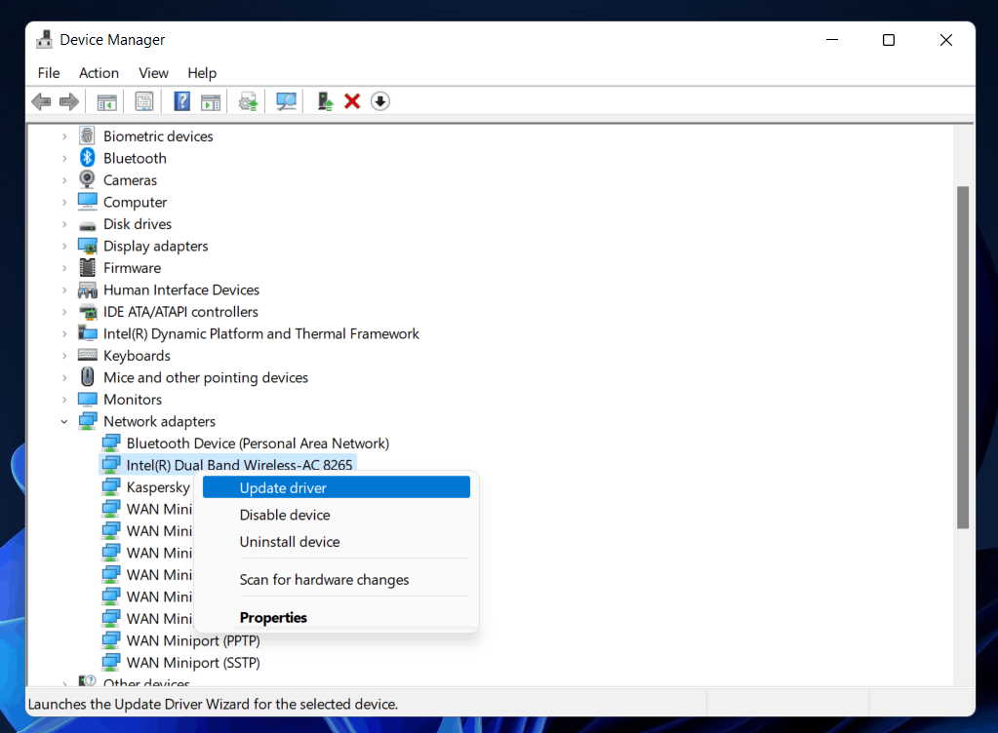Click the Properties toolbar icon
The width and height of the screenshot is (998, 733).
click(x=144, y=101)
